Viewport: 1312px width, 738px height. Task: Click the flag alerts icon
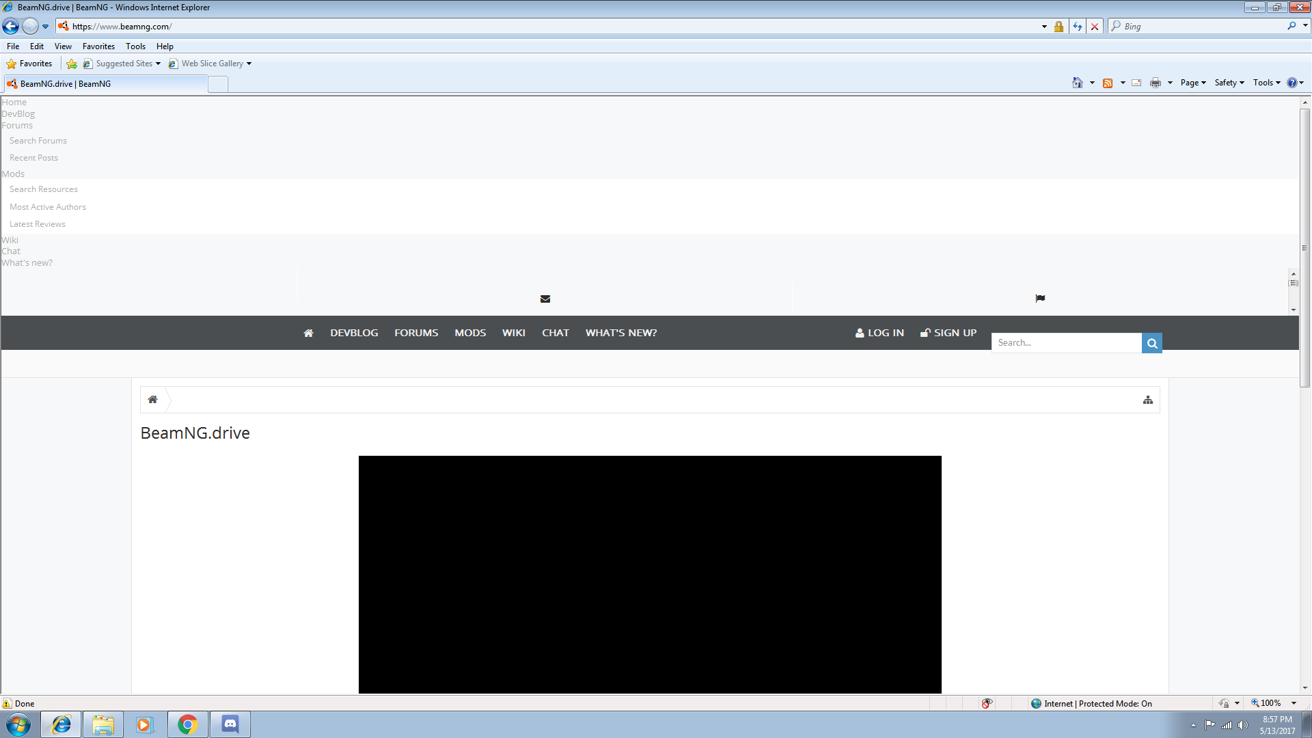[x=1040, y=298]
